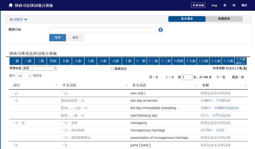Image resolution: width=255 pixels, height=149 pixels.
Task: Open the 選擇詞彙 dropdown set to 所有
Action: click(40, 68)
